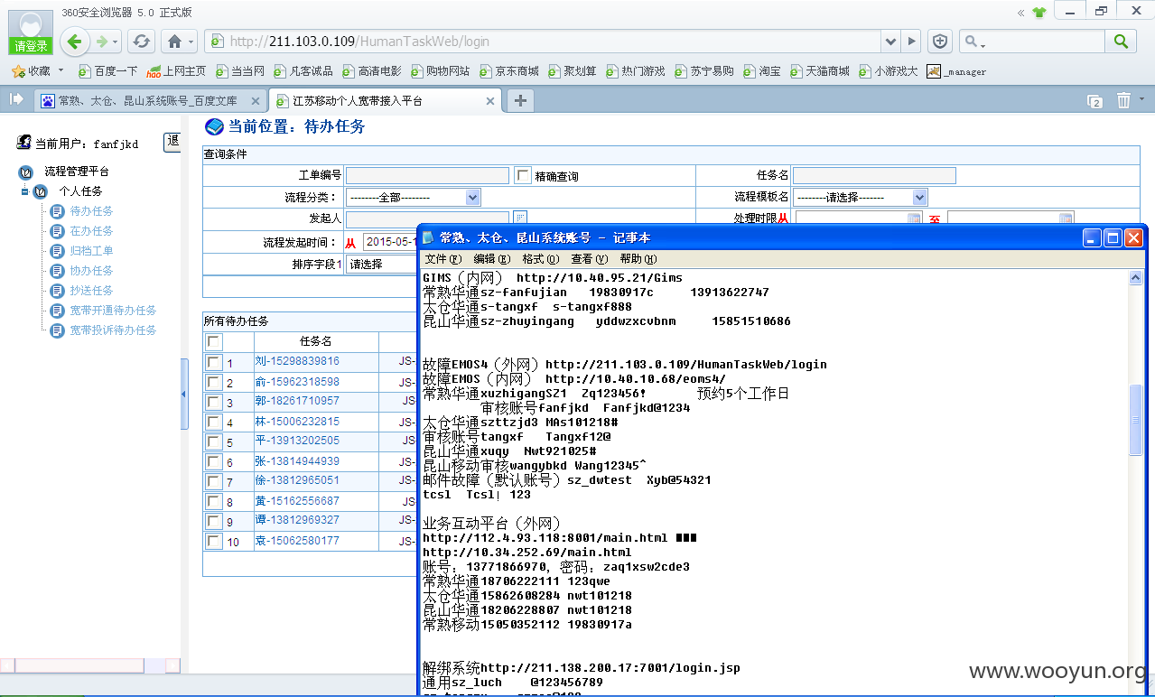Open the 待办任务 tree icon item

click(57, 211)
